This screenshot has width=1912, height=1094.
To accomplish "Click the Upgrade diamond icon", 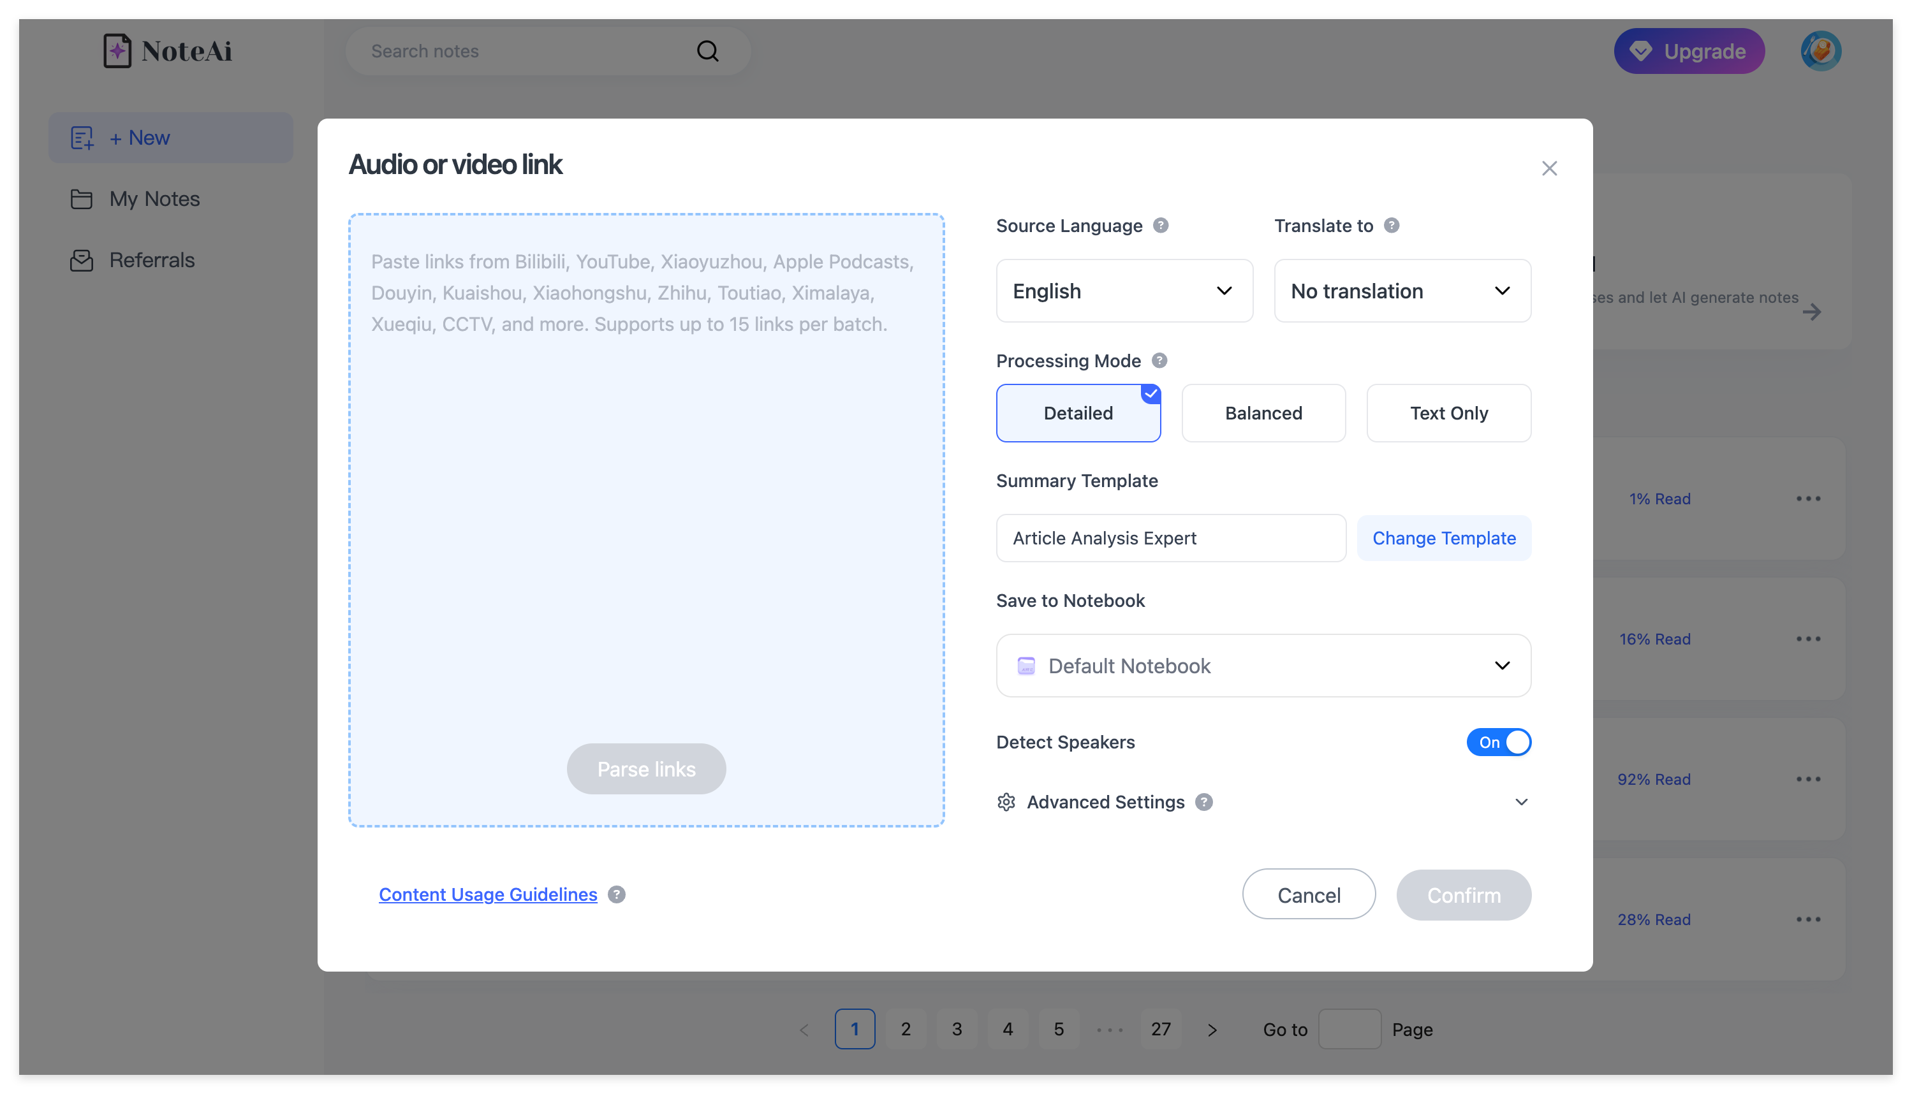I will click(1640, 51).
